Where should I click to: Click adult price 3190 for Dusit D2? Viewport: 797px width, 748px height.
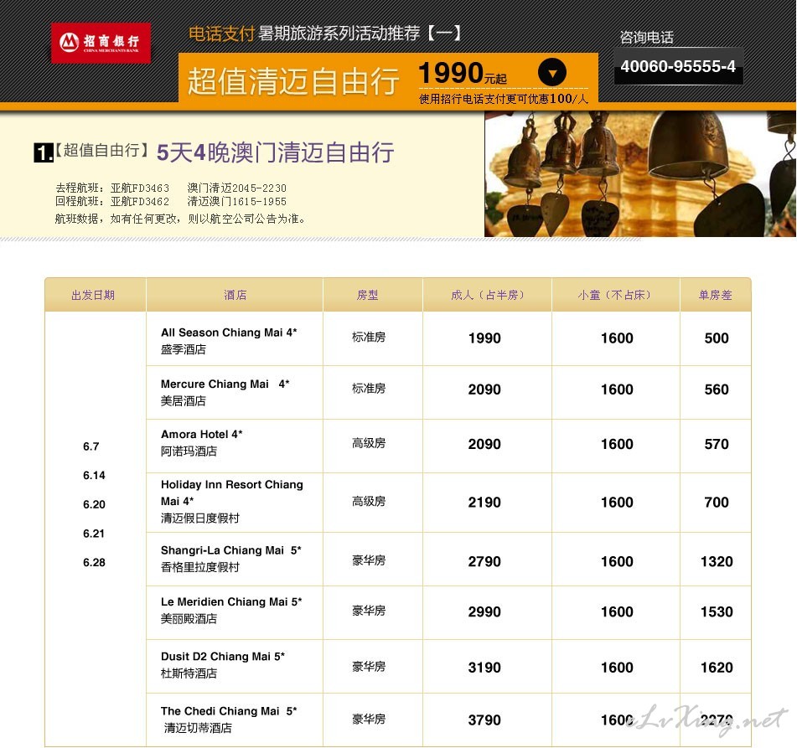(x=484, y=668)
